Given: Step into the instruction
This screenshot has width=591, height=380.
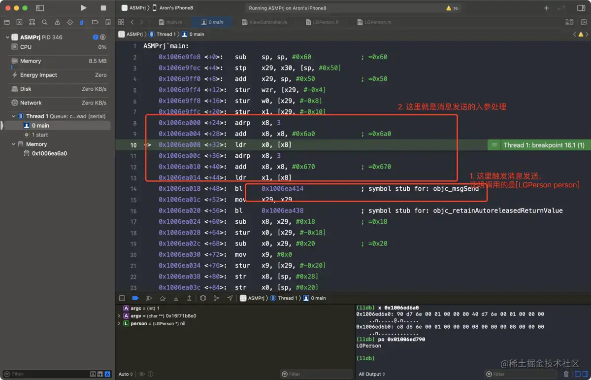Looking at the screenshot, I should tap(176, 298).
